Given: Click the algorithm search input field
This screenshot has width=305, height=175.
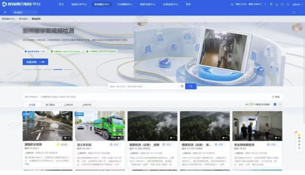Looking at the screenshot, I should pyautogui.click(x=144, y=86).
